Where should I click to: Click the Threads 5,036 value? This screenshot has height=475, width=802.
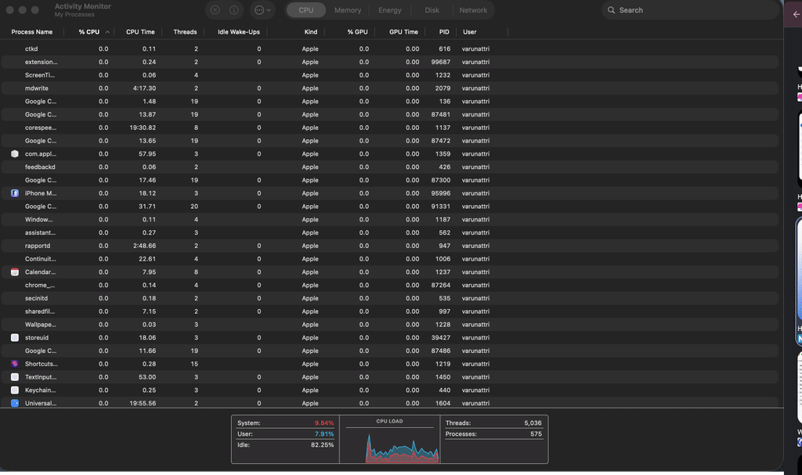[533, 423]
